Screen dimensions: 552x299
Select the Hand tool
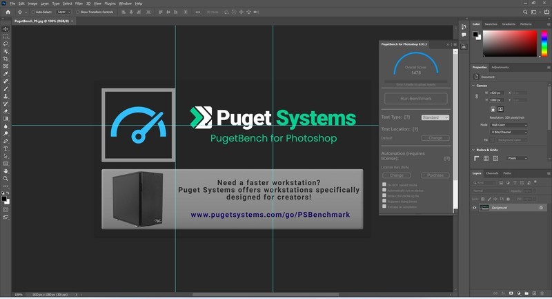(6, 171)
